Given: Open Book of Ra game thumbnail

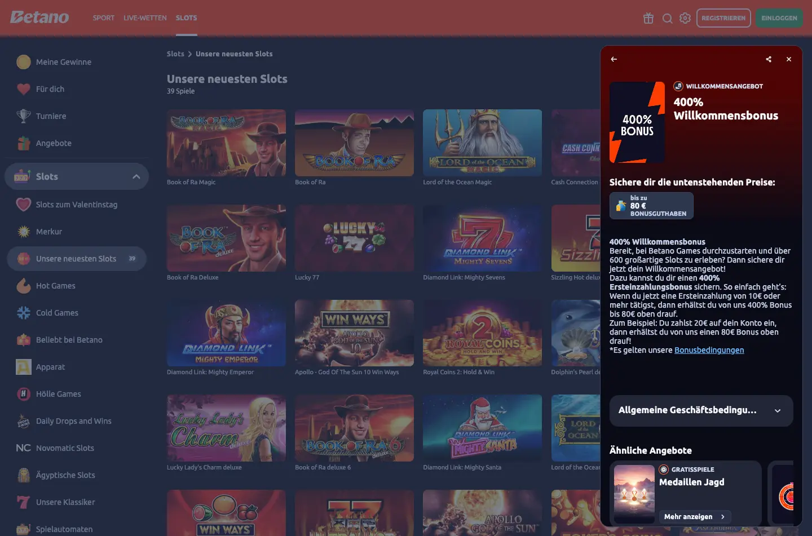Looking at the screenshot, I should pos(354,143).
